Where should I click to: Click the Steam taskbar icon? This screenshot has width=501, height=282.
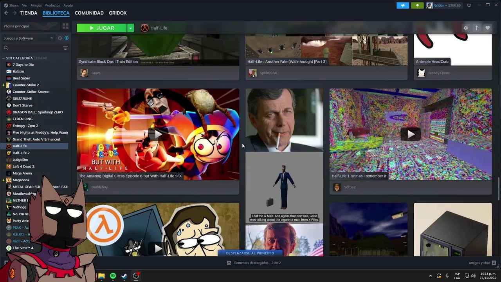[124, 276]
